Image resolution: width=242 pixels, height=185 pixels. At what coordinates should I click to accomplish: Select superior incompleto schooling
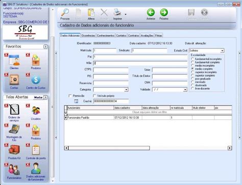click(x=192, y=72)
